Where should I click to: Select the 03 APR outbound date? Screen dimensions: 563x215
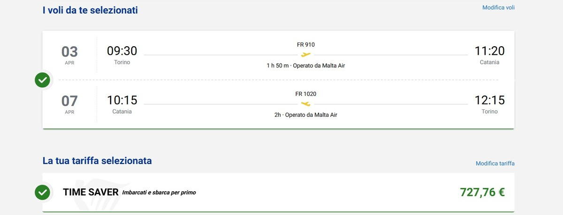click(x=69, y=54)
